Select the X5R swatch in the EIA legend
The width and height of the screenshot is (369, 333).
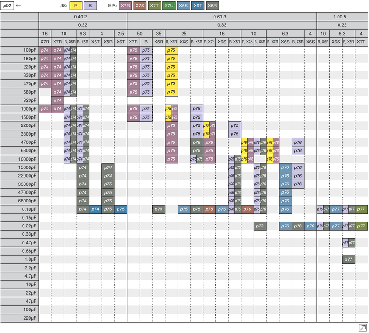[x=213, y=6]
